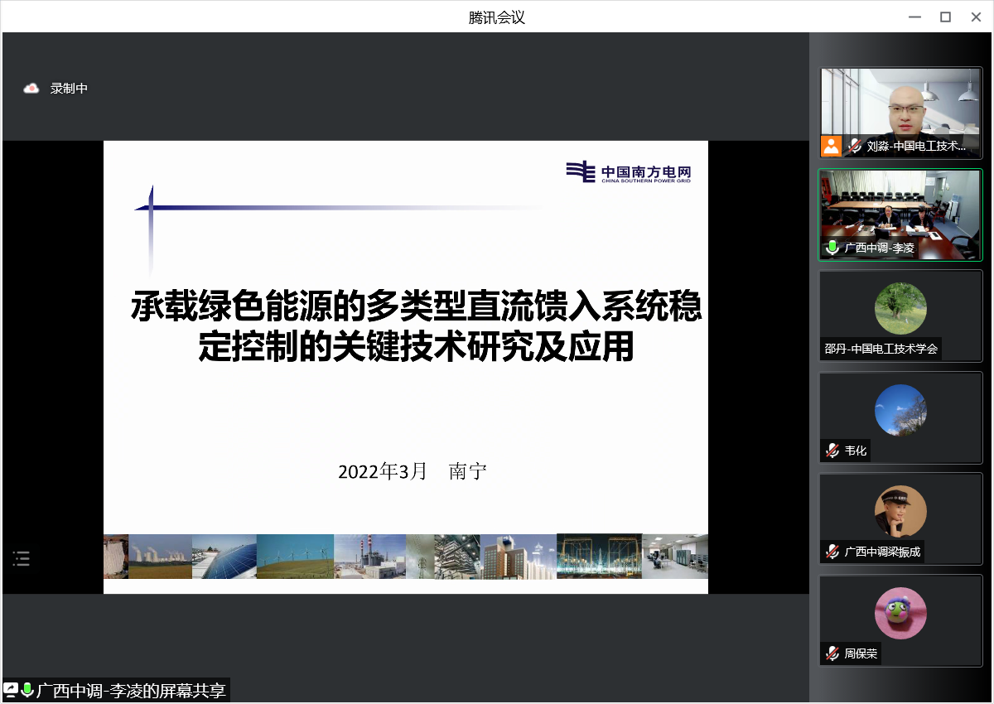Click the muted mic icon next to 韦化

tap(832, 451)
